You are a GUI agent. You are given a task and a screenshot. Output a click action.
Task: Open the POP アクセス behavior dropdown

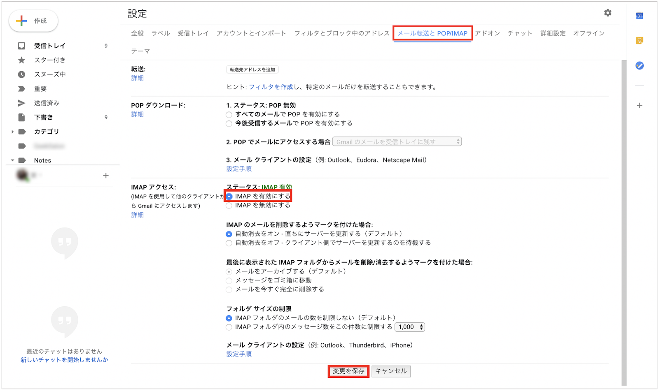pos(397,141)
